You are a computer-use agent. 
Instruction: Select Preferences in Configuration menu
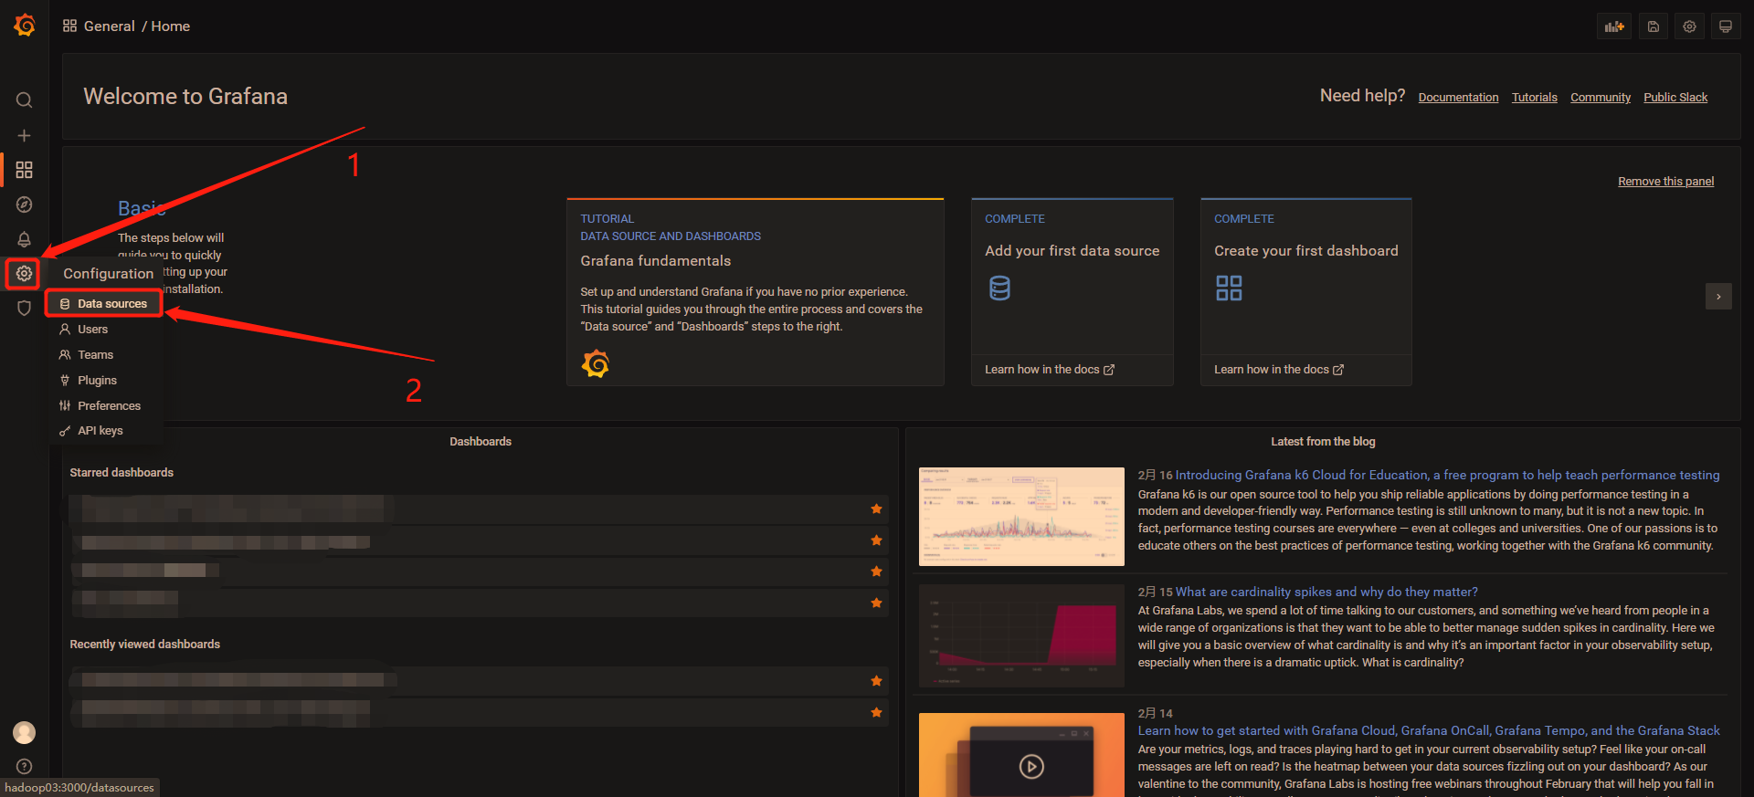click(104, 406)
